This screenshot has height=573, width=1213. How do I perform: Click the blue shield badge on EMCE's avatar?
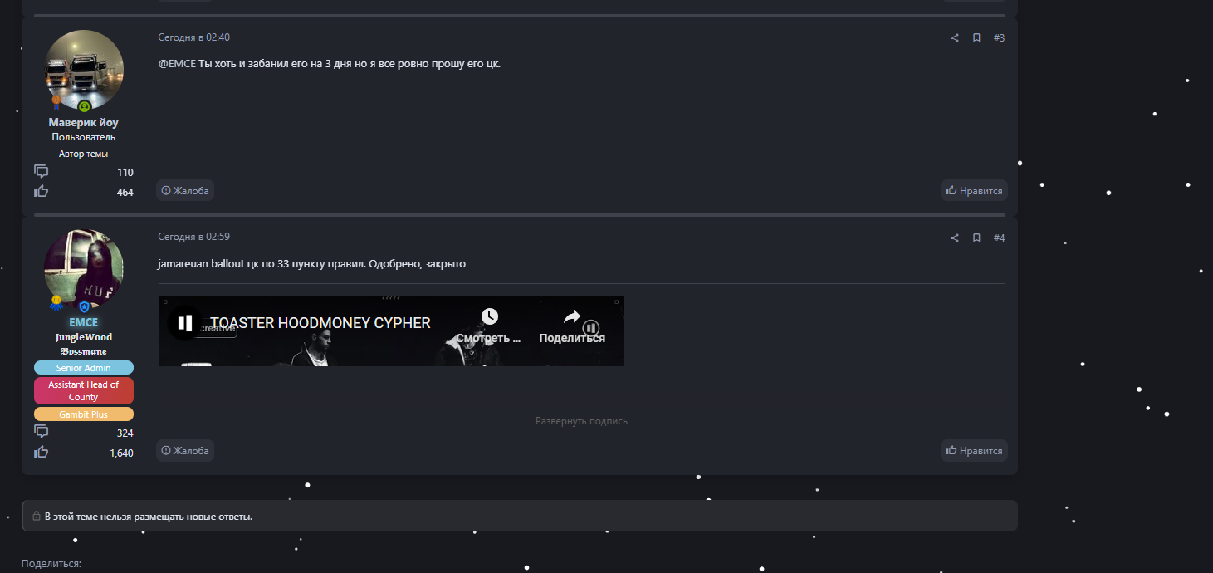pyautogui.click(x=84, y=306)
